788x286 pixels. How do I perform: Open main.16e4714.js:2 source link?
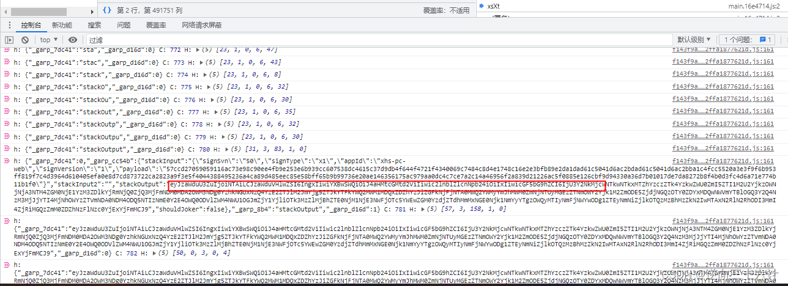point(753,5)
